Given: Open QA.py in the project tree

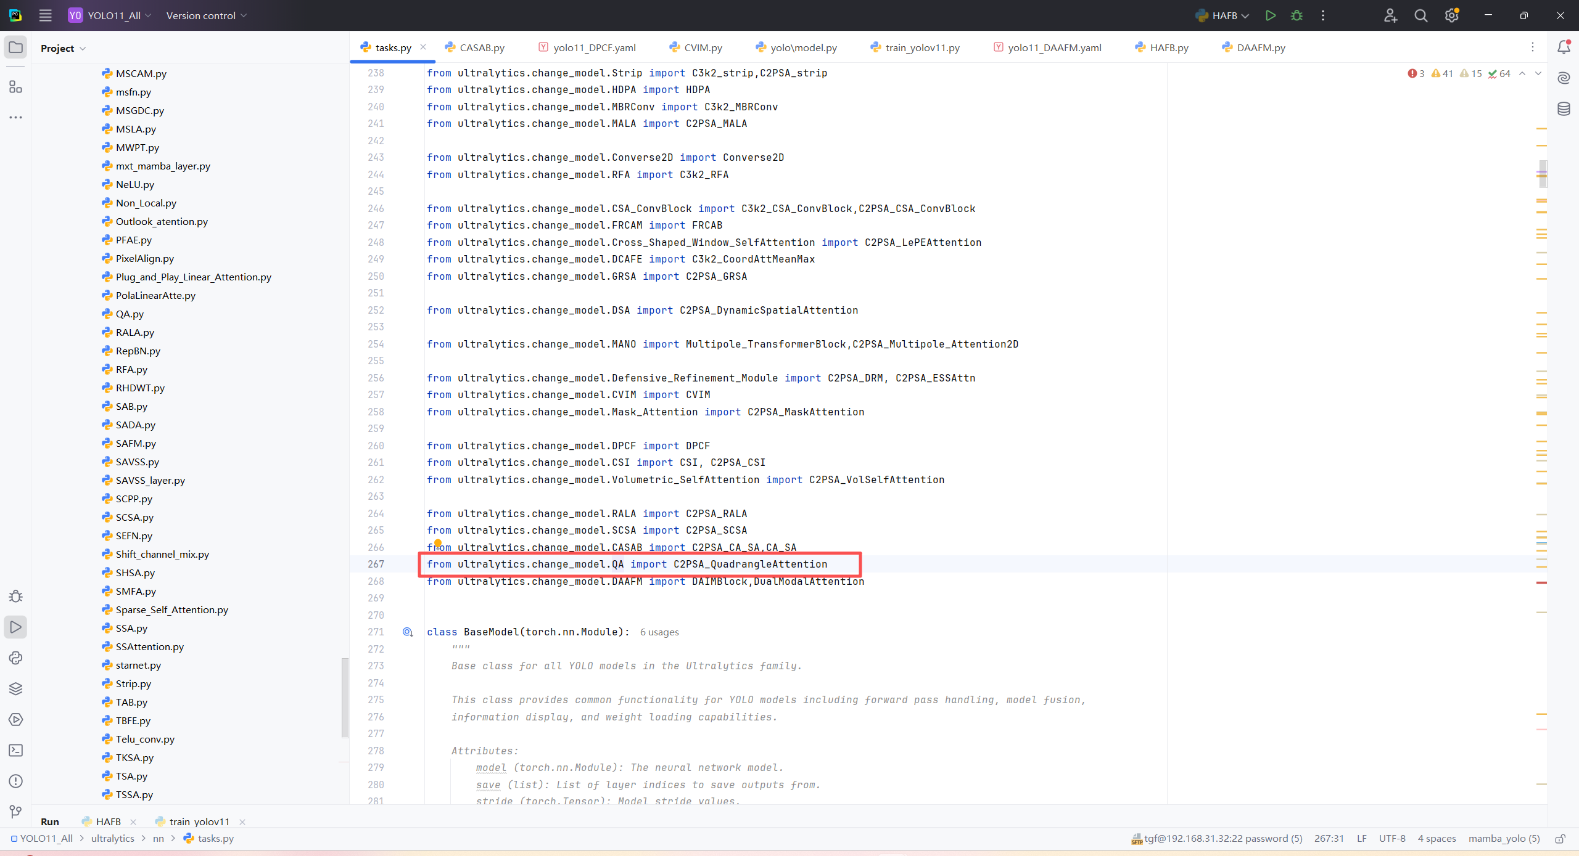Looking at the screenshot, I should click(x=130, y=314).
